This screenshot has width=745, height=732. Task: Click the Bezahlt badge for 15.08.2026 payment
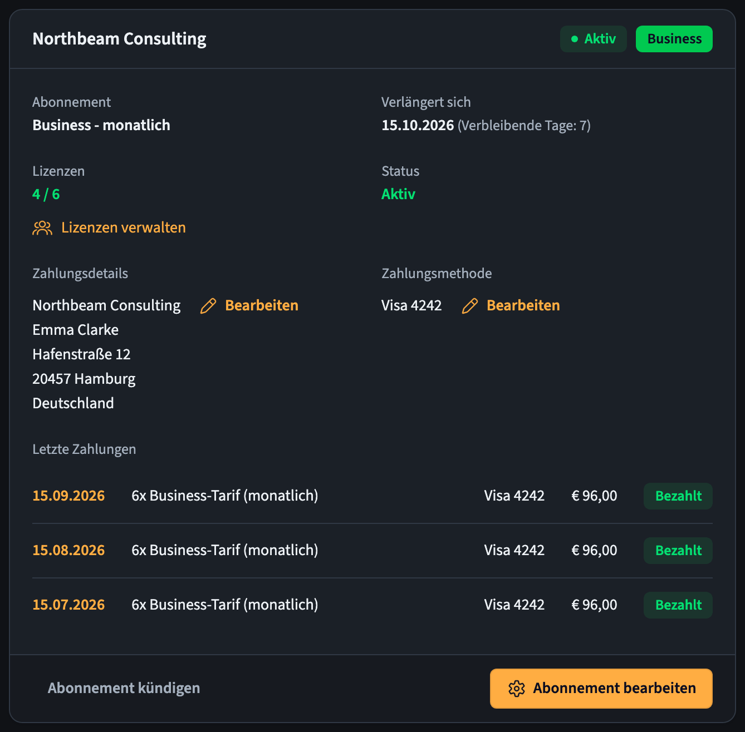[678, 551]
